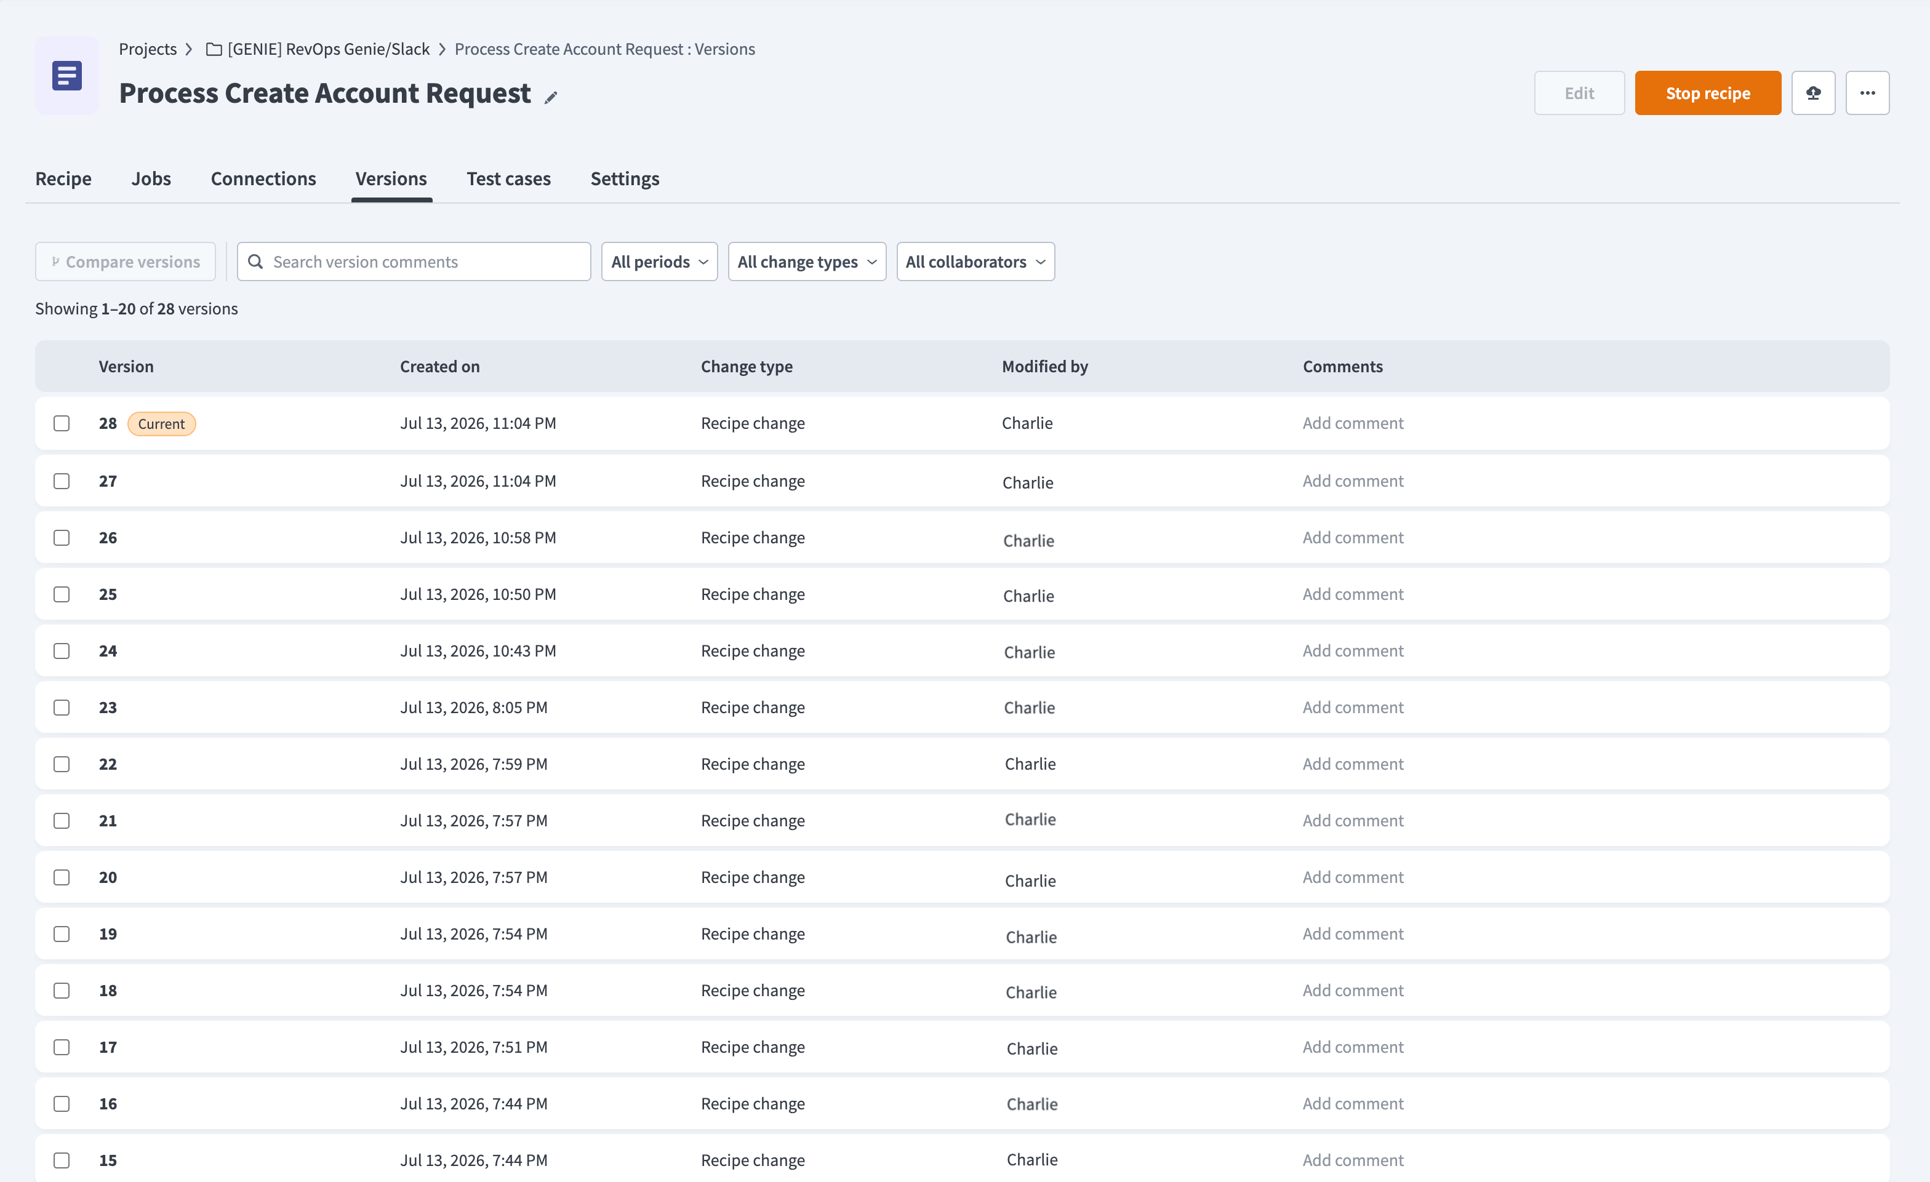Click date Jul 13, 2026, 8:05 PM
The image size is (1930, 1182).
tap(474, 708)
